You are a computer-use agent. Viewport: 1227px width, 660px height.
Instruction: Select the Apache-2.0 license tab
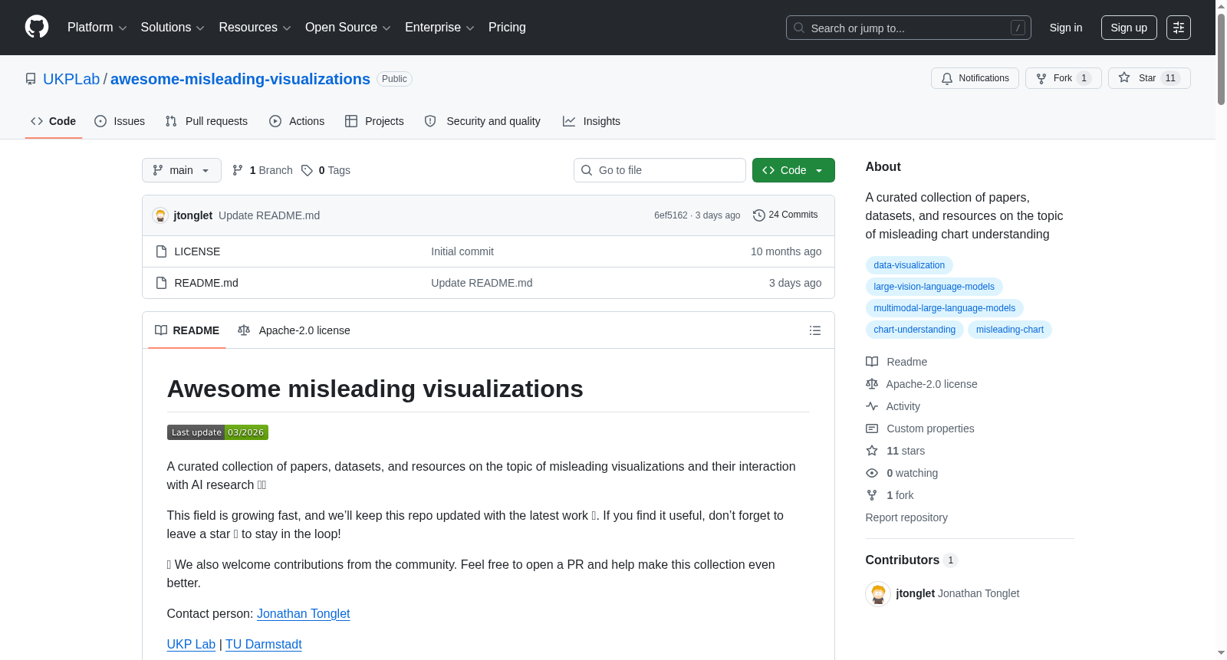[294, 330]
